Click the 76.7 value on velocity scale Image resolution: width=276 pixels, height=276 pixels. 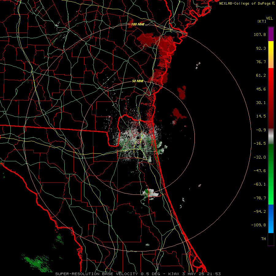pyautogui.click(x=261, y=62)
